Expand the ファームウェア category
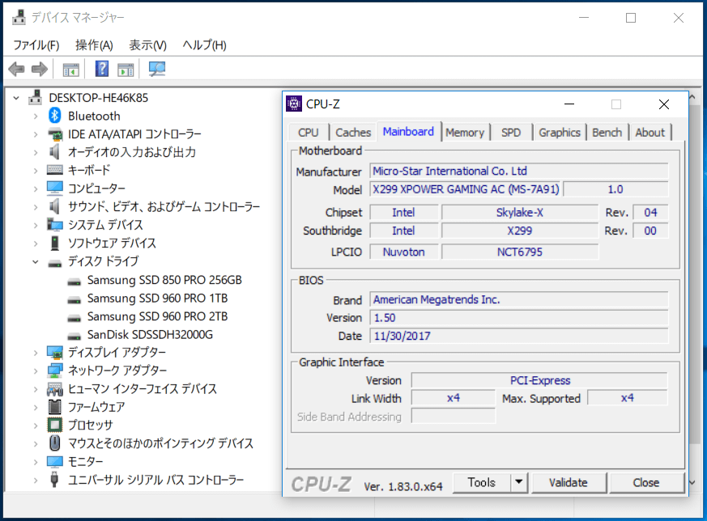The image size is (707, 521). point(36,407)
